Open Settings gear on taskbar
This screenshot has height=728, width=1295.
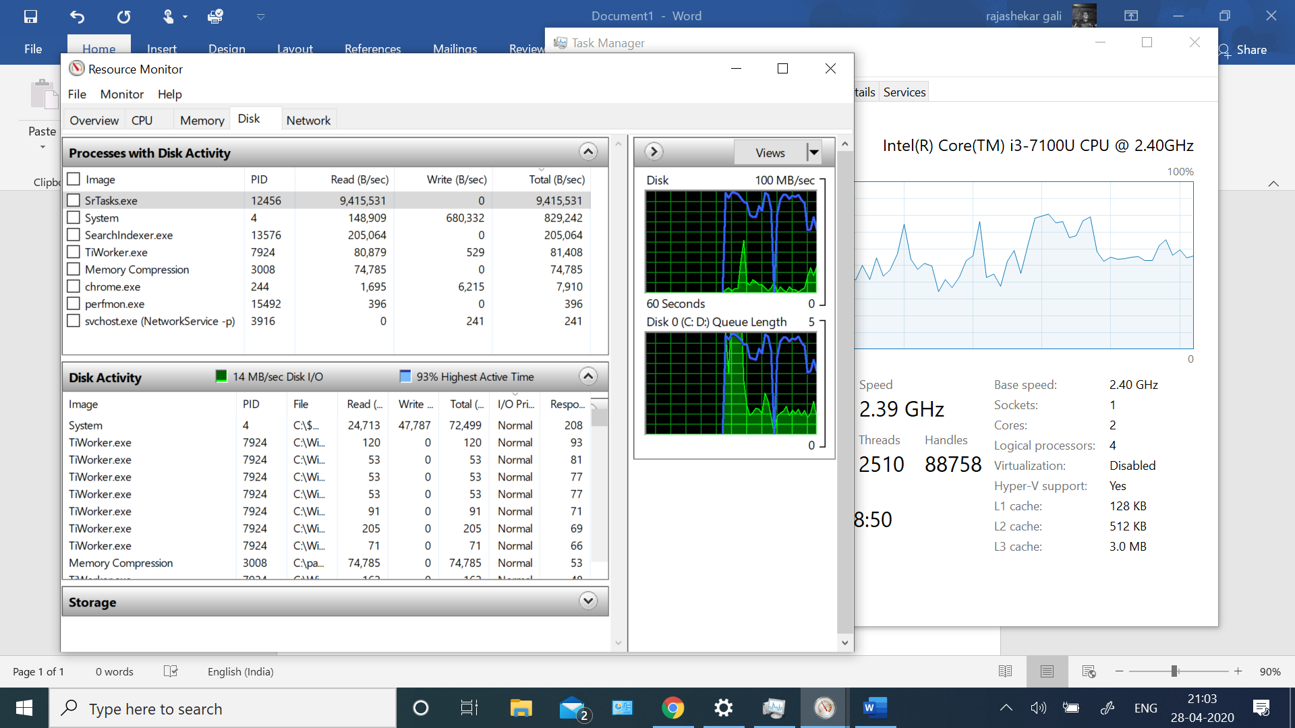(723, 708)
